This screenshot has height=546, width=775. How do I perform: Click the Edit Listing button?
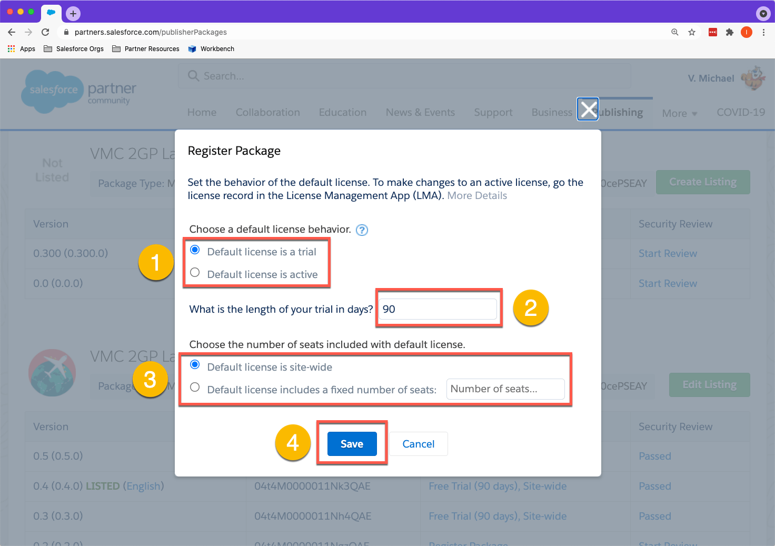[x=709, y=384]
